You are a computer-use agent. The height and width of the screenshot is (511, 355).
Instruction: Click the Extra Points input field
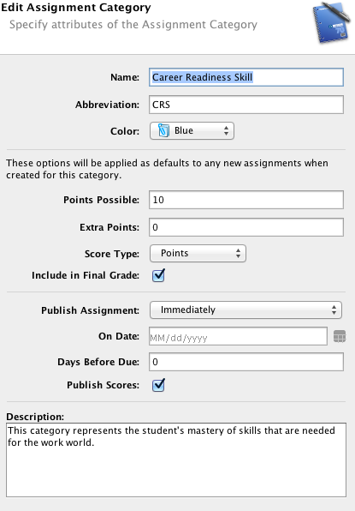pyautogui.click(x=246, y=227)
